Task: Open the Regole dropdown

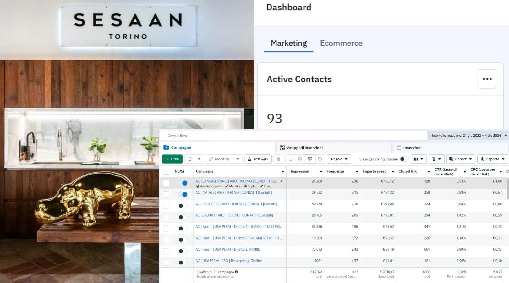Action: click(339, 159)
